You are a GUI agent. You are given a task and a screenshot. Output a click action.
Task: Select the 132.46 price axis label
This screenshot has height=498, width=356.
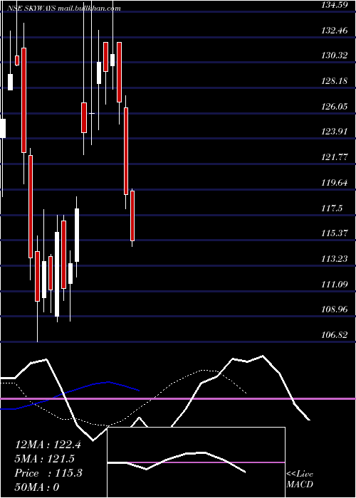(x=334, y=31)
